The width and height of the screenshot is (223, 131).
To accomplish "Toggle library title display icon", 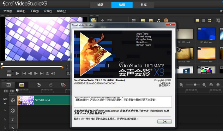I will point(197,20).
